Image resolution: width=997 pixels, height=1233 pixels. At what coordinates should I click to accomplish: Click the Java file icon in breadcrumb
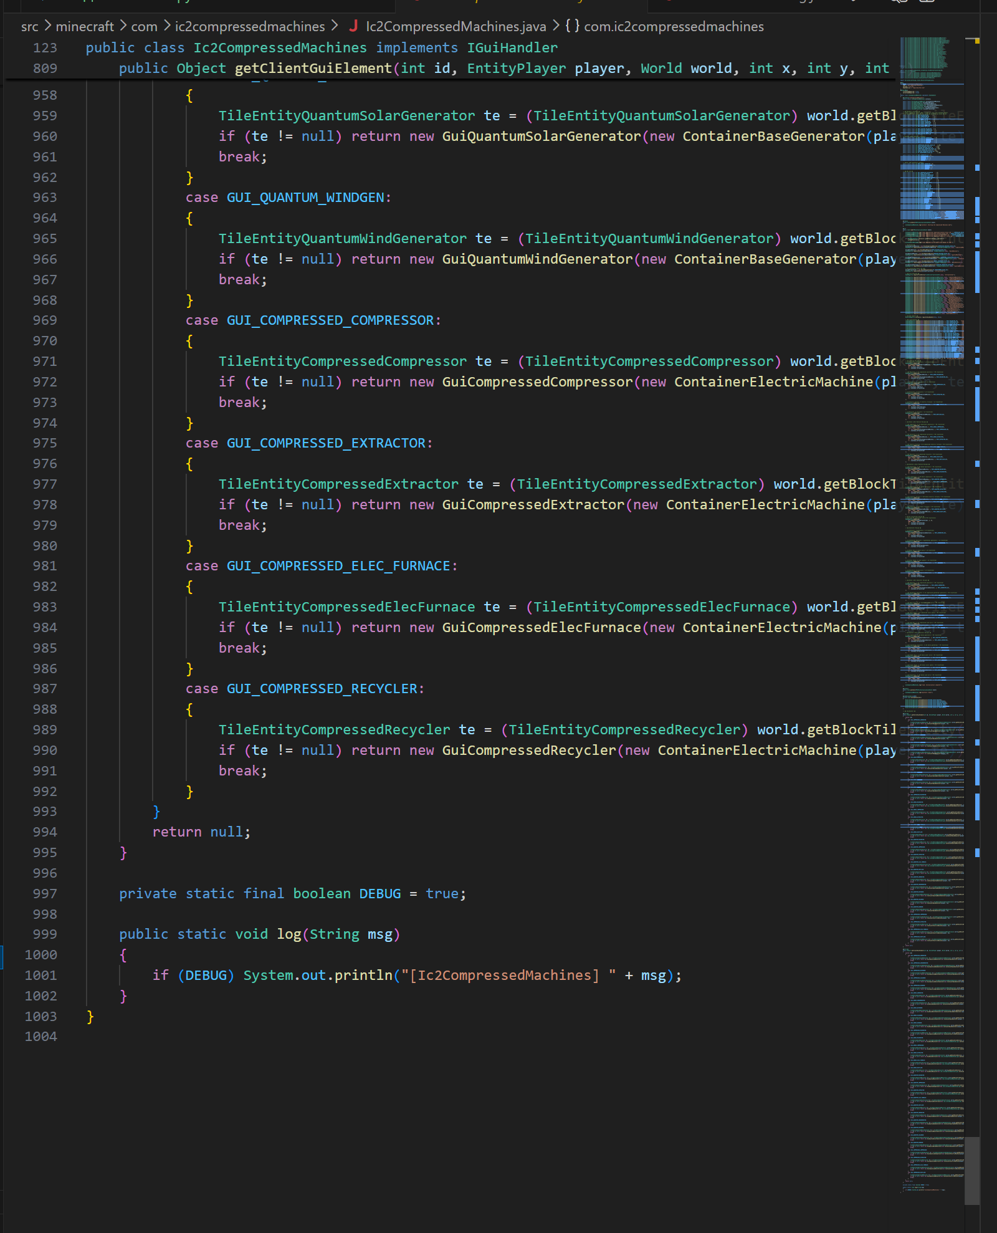353,26
